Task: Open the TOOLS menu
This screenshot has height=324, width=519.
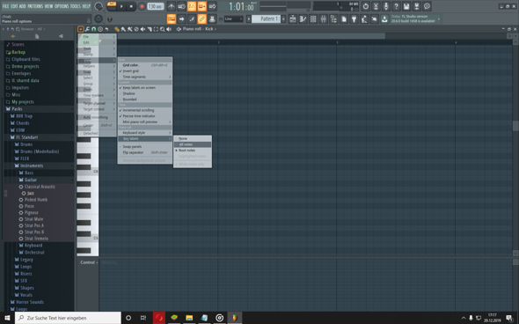Action: coord(76,6)
